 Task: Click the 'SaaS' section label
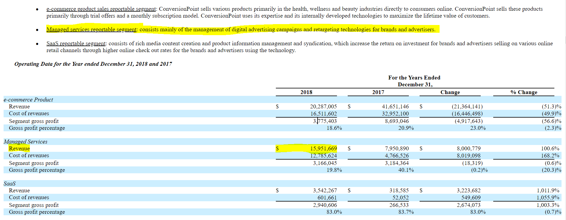(x=10, y=184)
